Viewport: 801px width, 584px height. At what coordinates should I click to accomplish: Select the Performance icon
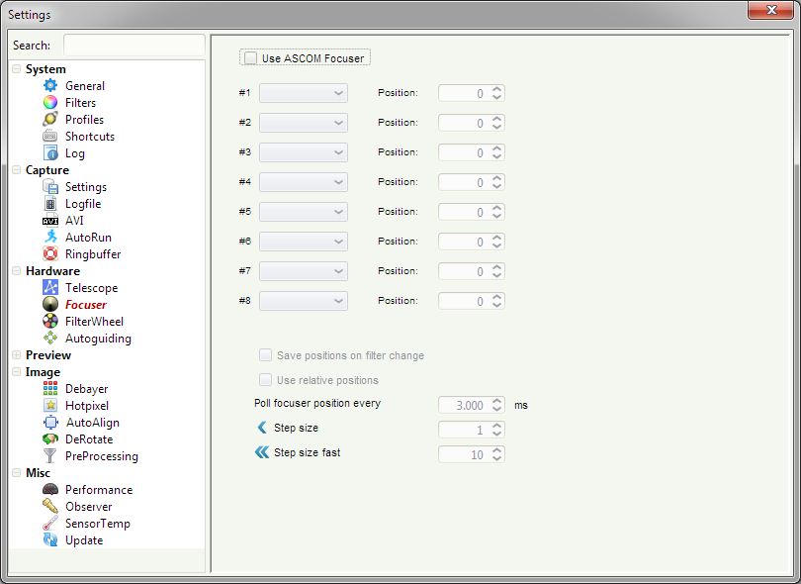point(50,489)
